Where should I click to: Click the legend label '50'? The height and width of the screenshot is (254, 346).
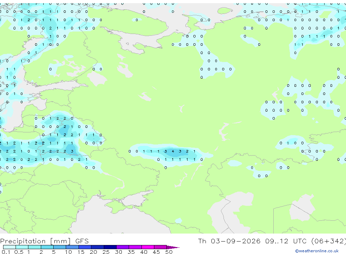[169, 252]
